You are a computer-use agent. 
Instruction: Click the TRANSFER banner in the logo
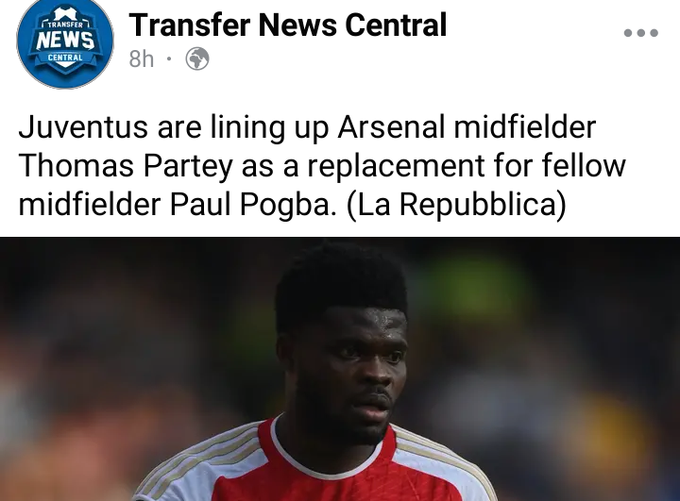tap(64, 25)
